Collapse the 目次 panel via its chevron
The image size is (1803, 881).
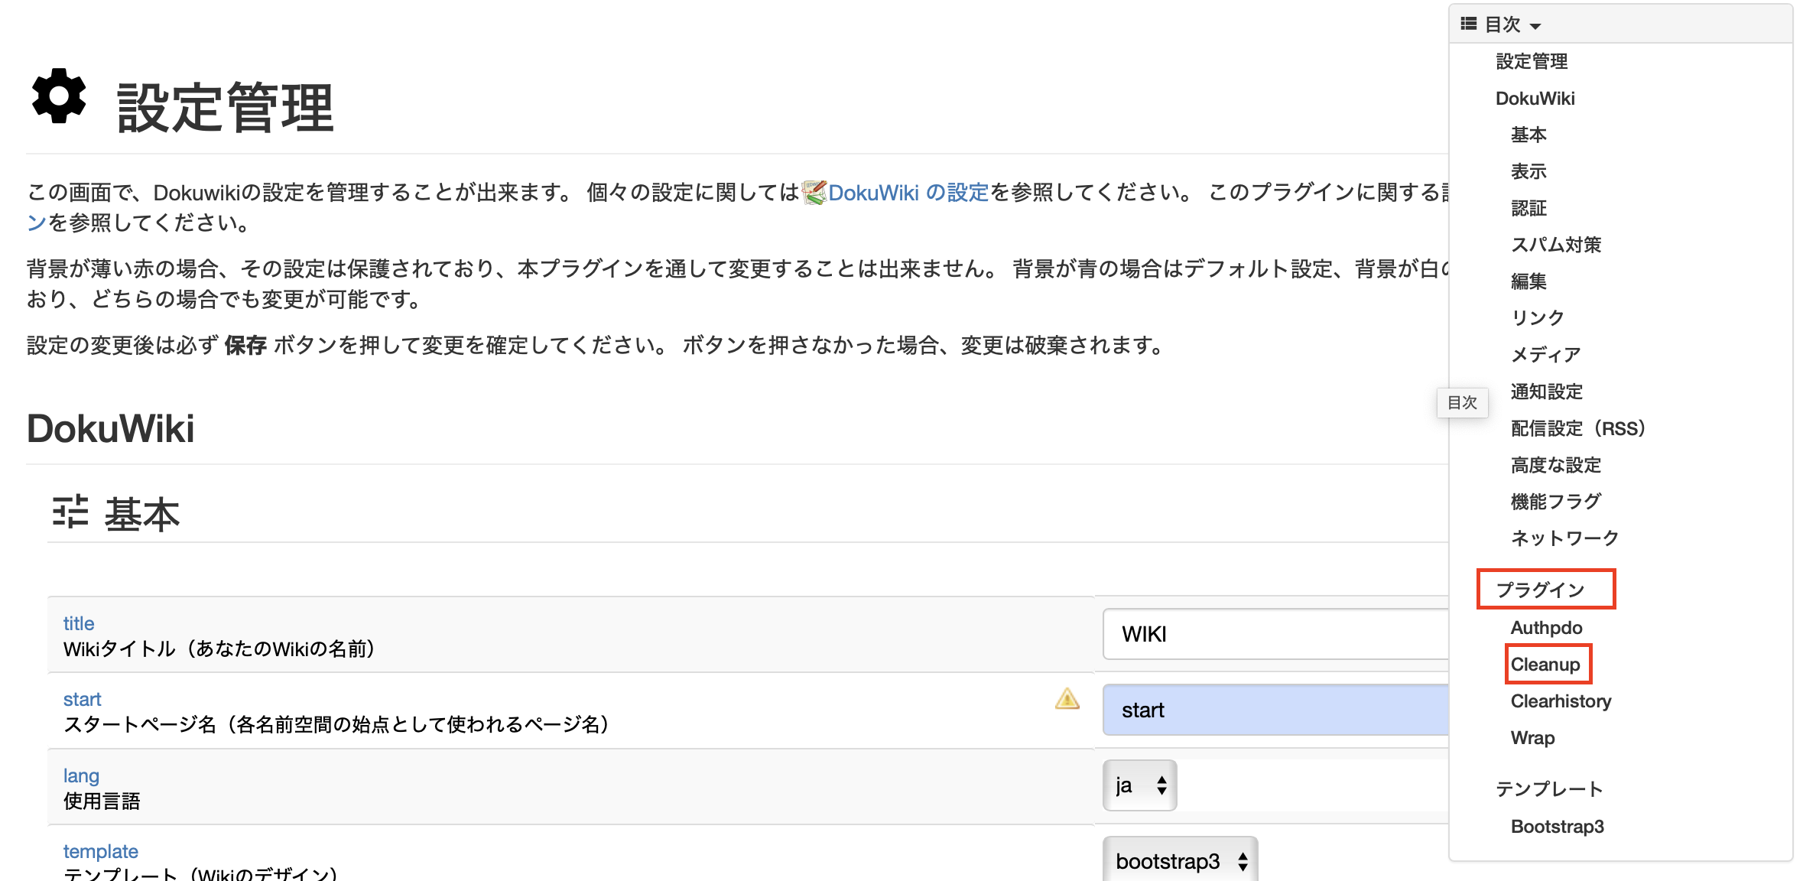1536,25
